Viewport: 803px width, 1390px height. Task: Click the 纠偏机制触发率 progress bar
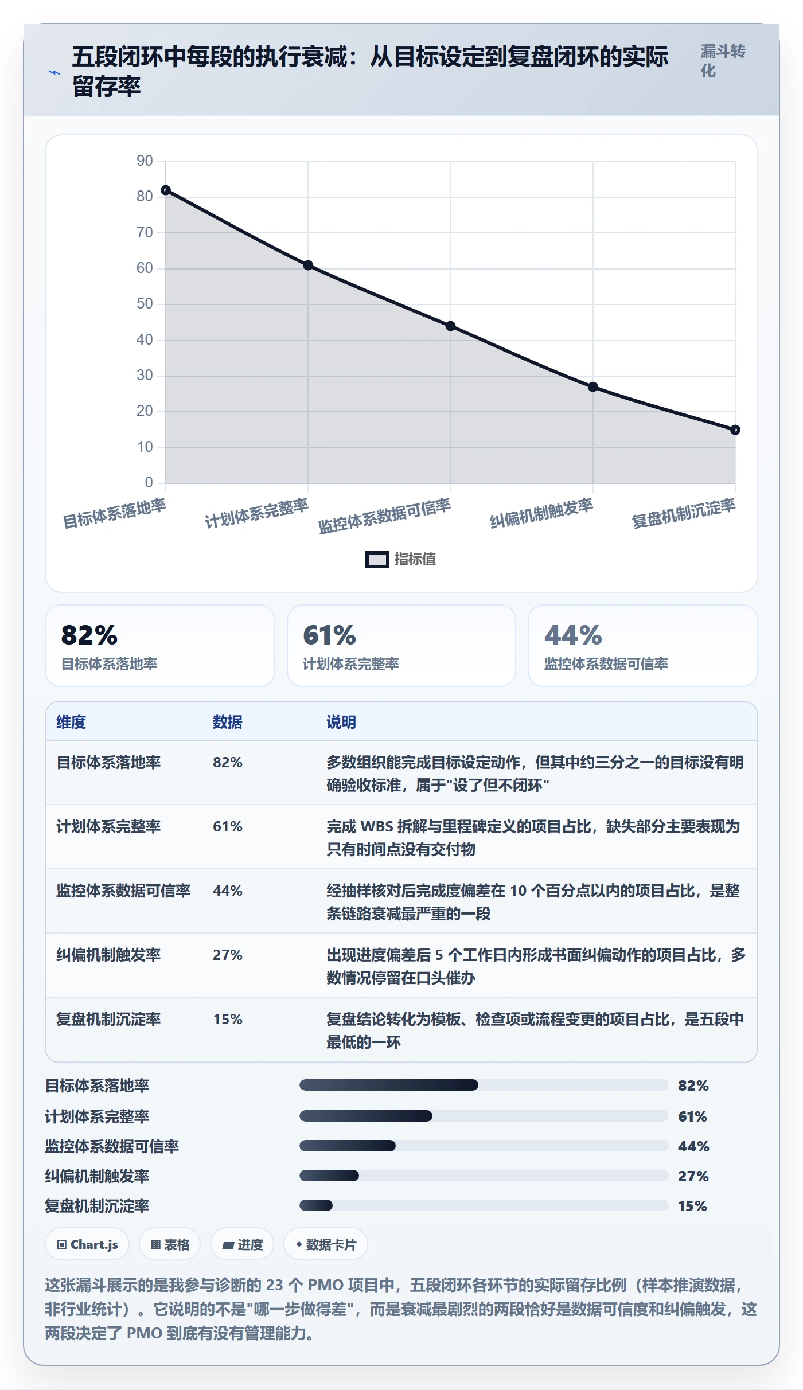click(x=484, y=1176)
